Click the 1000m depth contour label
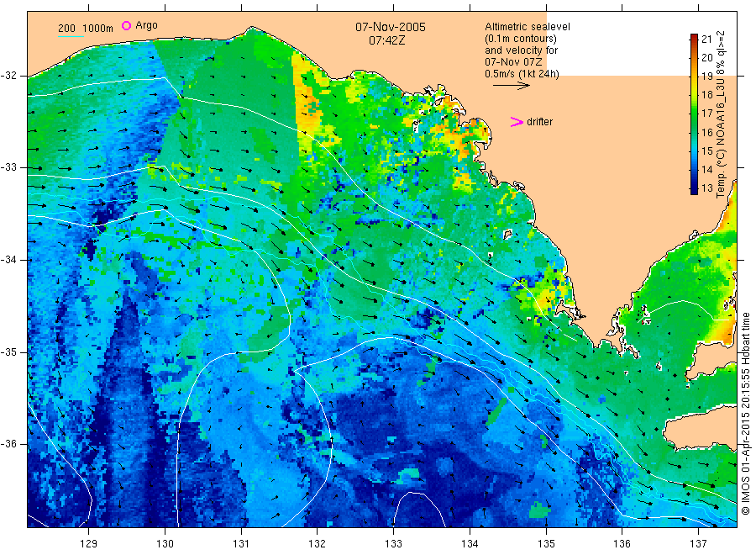Image resolution: width=756 pixels, height=555 pixels. (98, 29)
